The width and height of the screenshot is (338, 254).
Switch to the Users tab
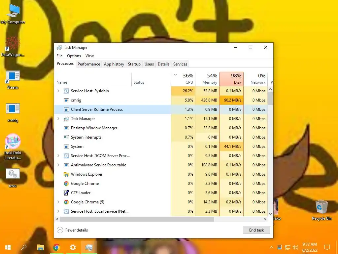(x=149, y=64)
